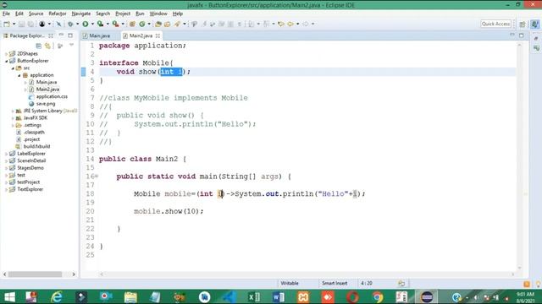542x304 pixels.
Task: Click the New Java Package icon
Action: [132, 24]
